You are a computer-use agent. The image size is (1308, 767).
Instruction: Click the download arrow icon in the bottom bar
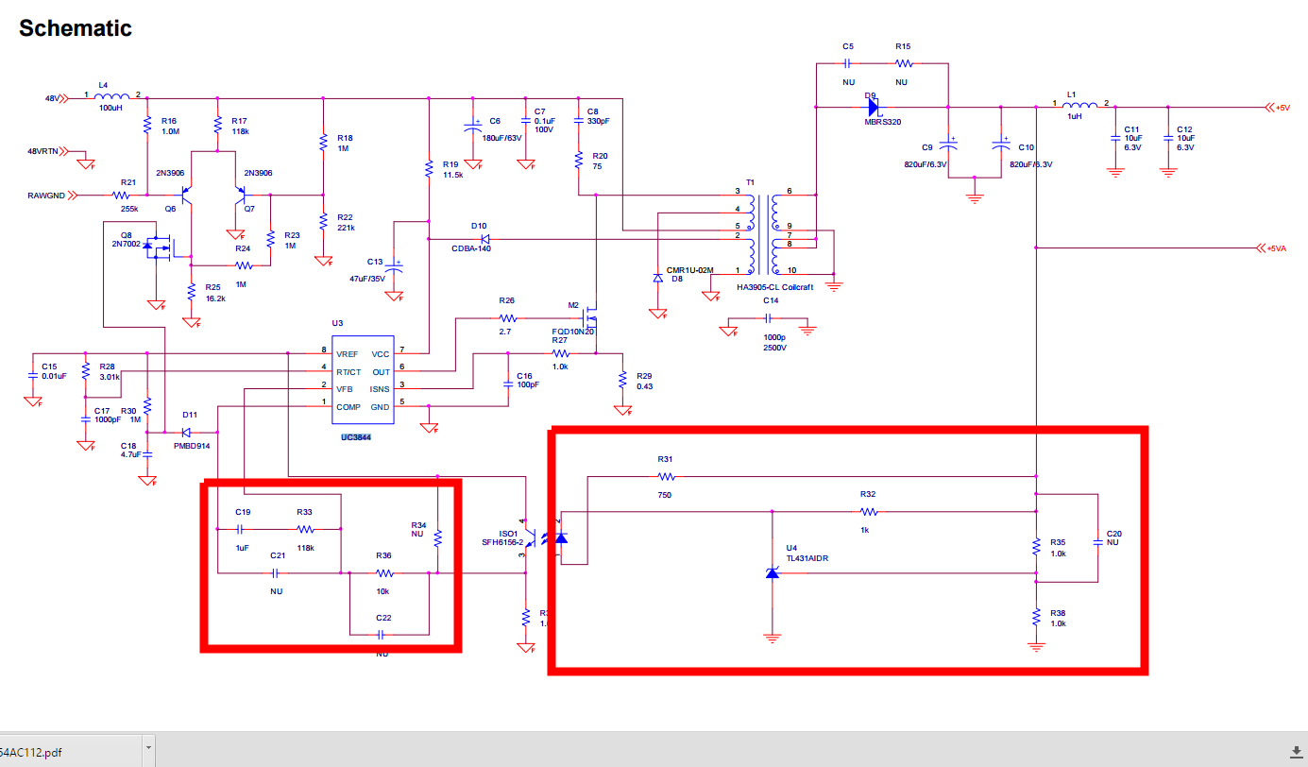click(1296, 751)
